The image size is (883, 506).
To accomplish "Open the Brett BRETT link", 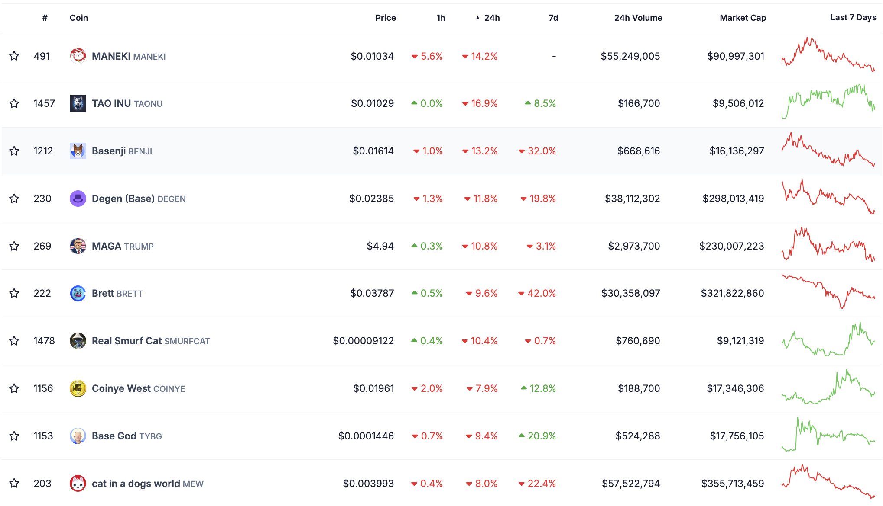I will pyautogui.click(x=117, y=293).
